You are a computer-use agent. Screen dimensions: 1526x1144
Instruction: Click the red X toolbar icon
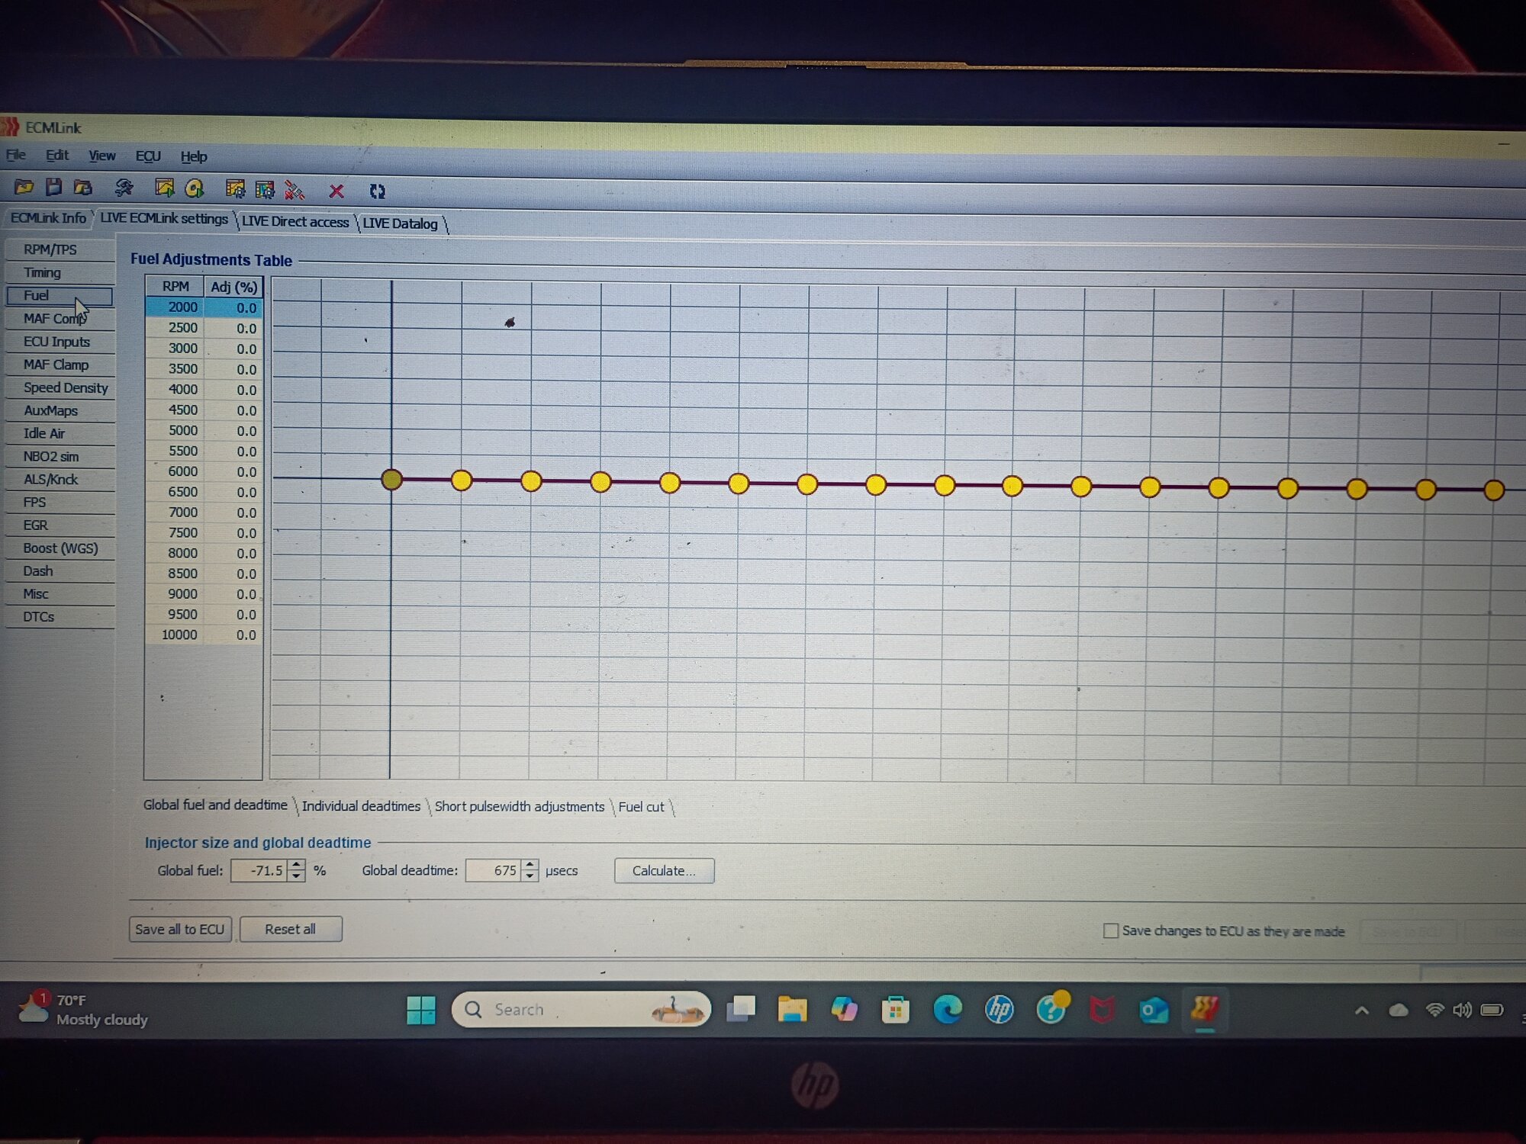pyautogui.click(x=336, y=191)
